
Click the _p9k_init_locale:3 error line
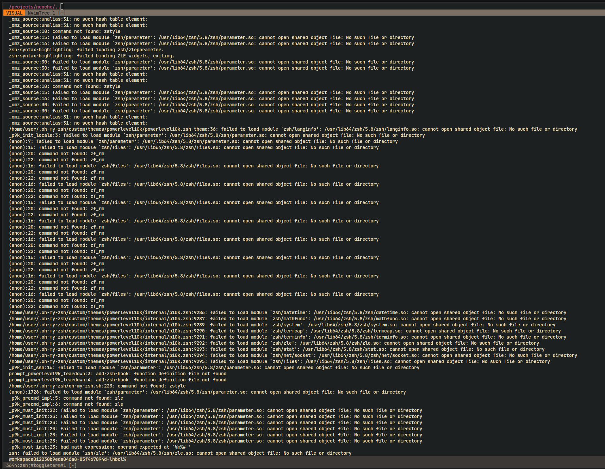217,136
